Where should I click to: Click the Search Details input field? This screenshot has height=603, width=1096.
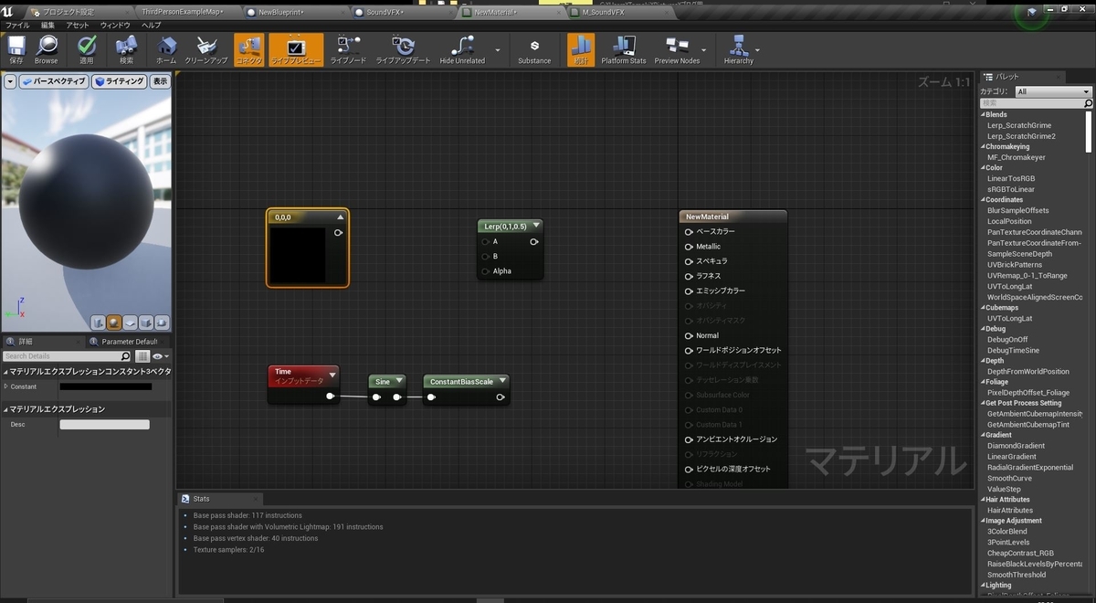[62, 356]
